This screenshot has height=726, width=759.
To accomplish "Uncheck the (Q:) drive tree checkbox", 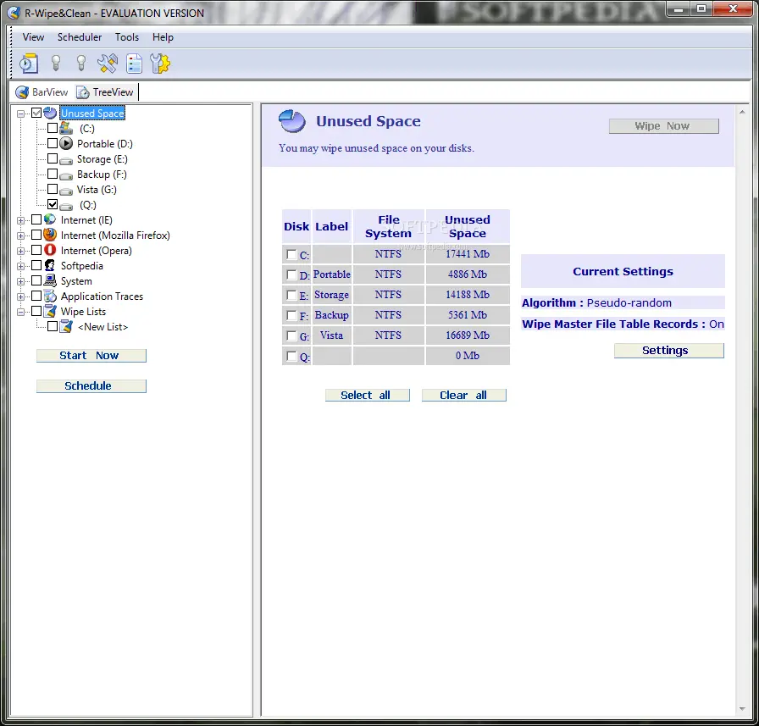I will [x=53, y=204].
